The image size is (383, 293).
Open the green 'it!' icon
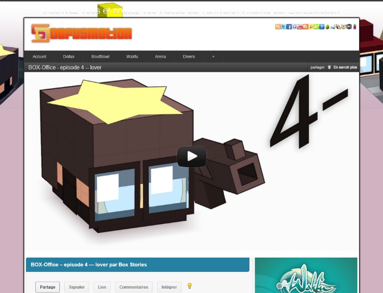316,27
